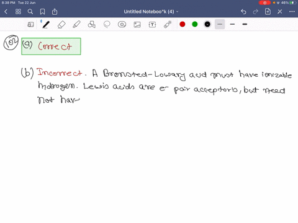Select the thickest stroke width

[245, 24]
